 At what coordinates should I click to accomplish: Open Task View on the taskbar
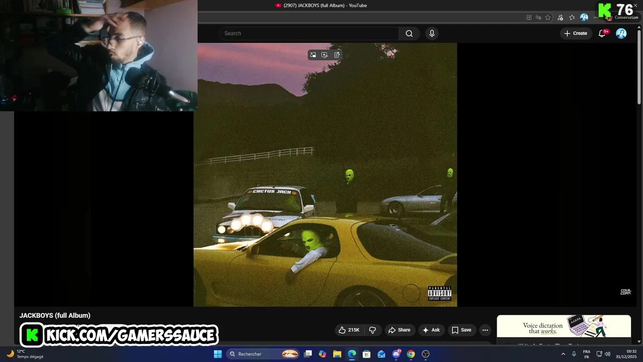308,354
